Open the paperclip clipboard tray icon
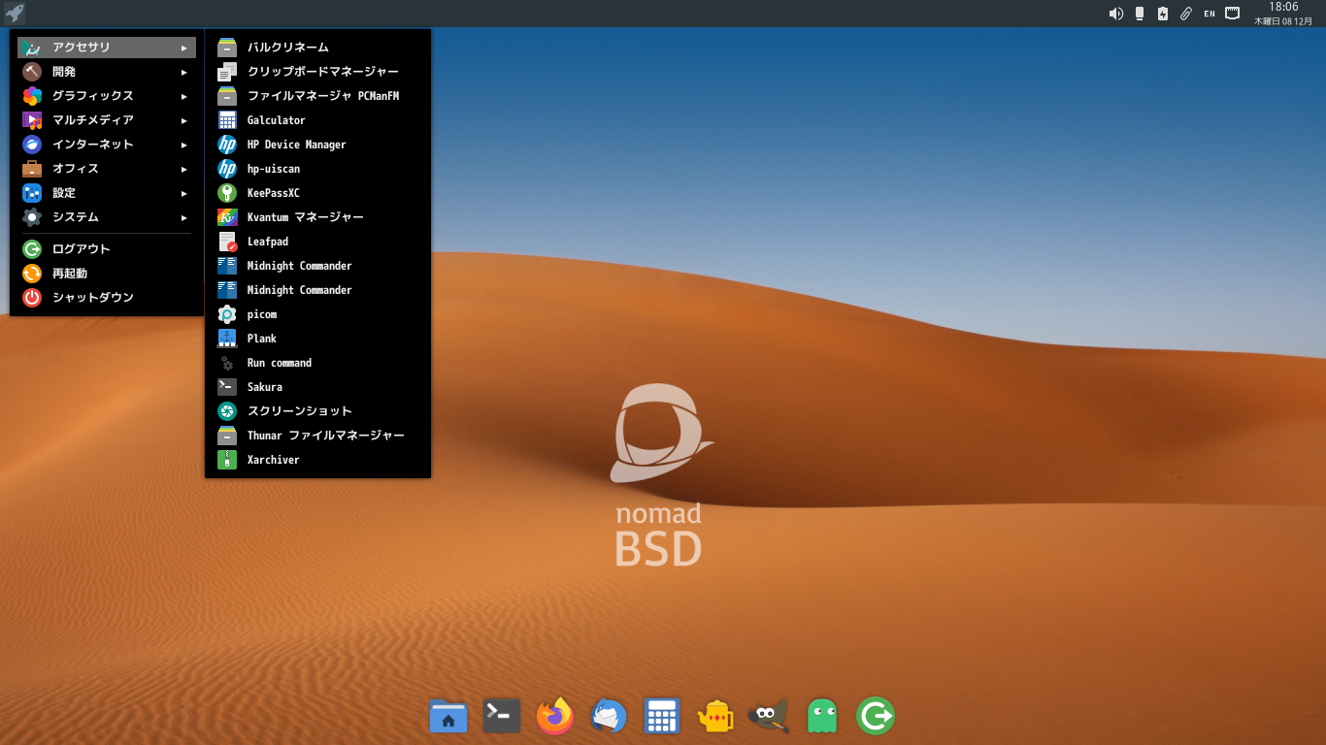 pyautogui.click(x=1186, y=14)
